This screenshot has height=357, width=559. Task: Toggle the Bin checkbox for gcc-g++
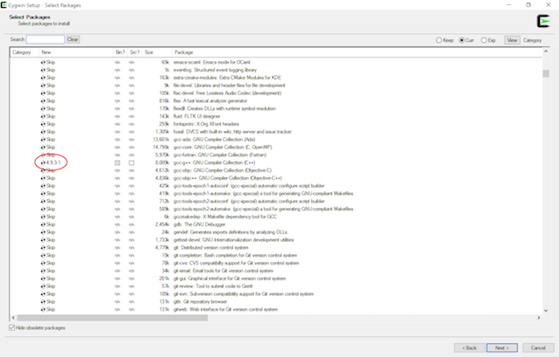coord(117,162)
